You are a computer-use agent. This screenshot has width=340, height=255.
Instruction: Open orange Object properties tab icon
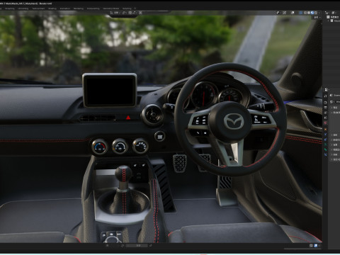325,130
